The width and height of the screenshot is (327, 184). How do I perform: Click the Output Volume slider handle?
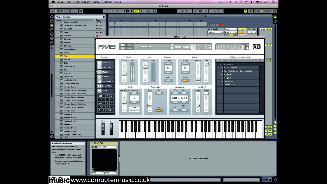click(x=124, y=74)
